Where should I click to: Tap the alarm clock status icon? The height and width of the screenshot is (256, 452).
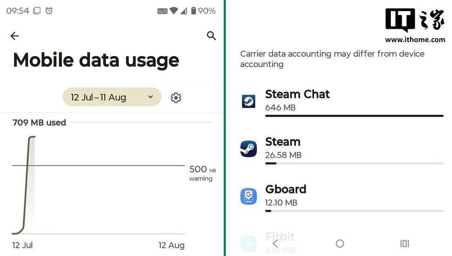click(x=49, y=11)
